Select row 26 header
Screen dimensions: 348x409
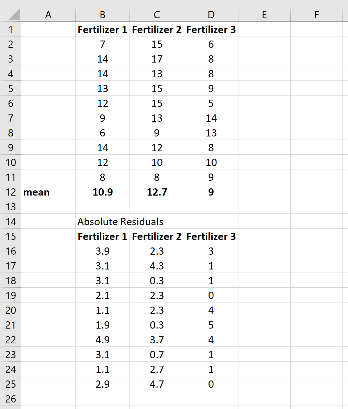(x=10, y=399)
